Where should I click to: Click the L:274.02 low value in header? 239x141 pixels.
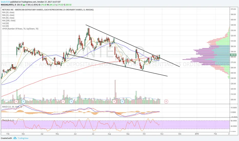(60, 5)
